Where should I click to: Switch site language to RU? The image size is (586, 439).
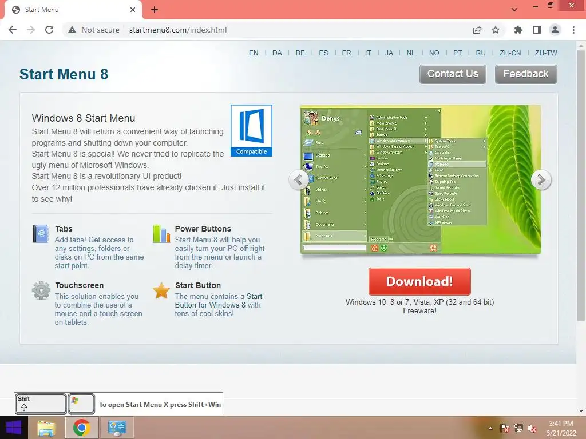[481, 53]
